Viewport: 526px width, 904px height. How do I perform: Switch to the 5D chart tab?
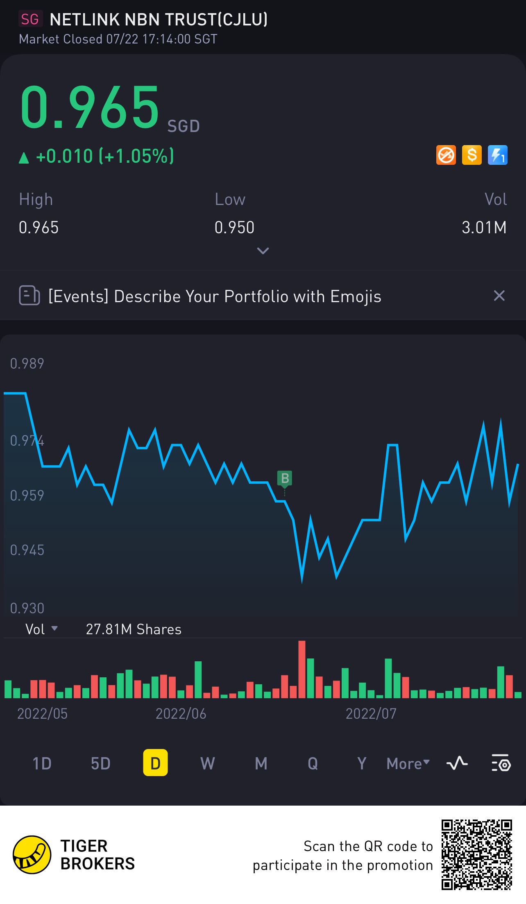[100, 763]
